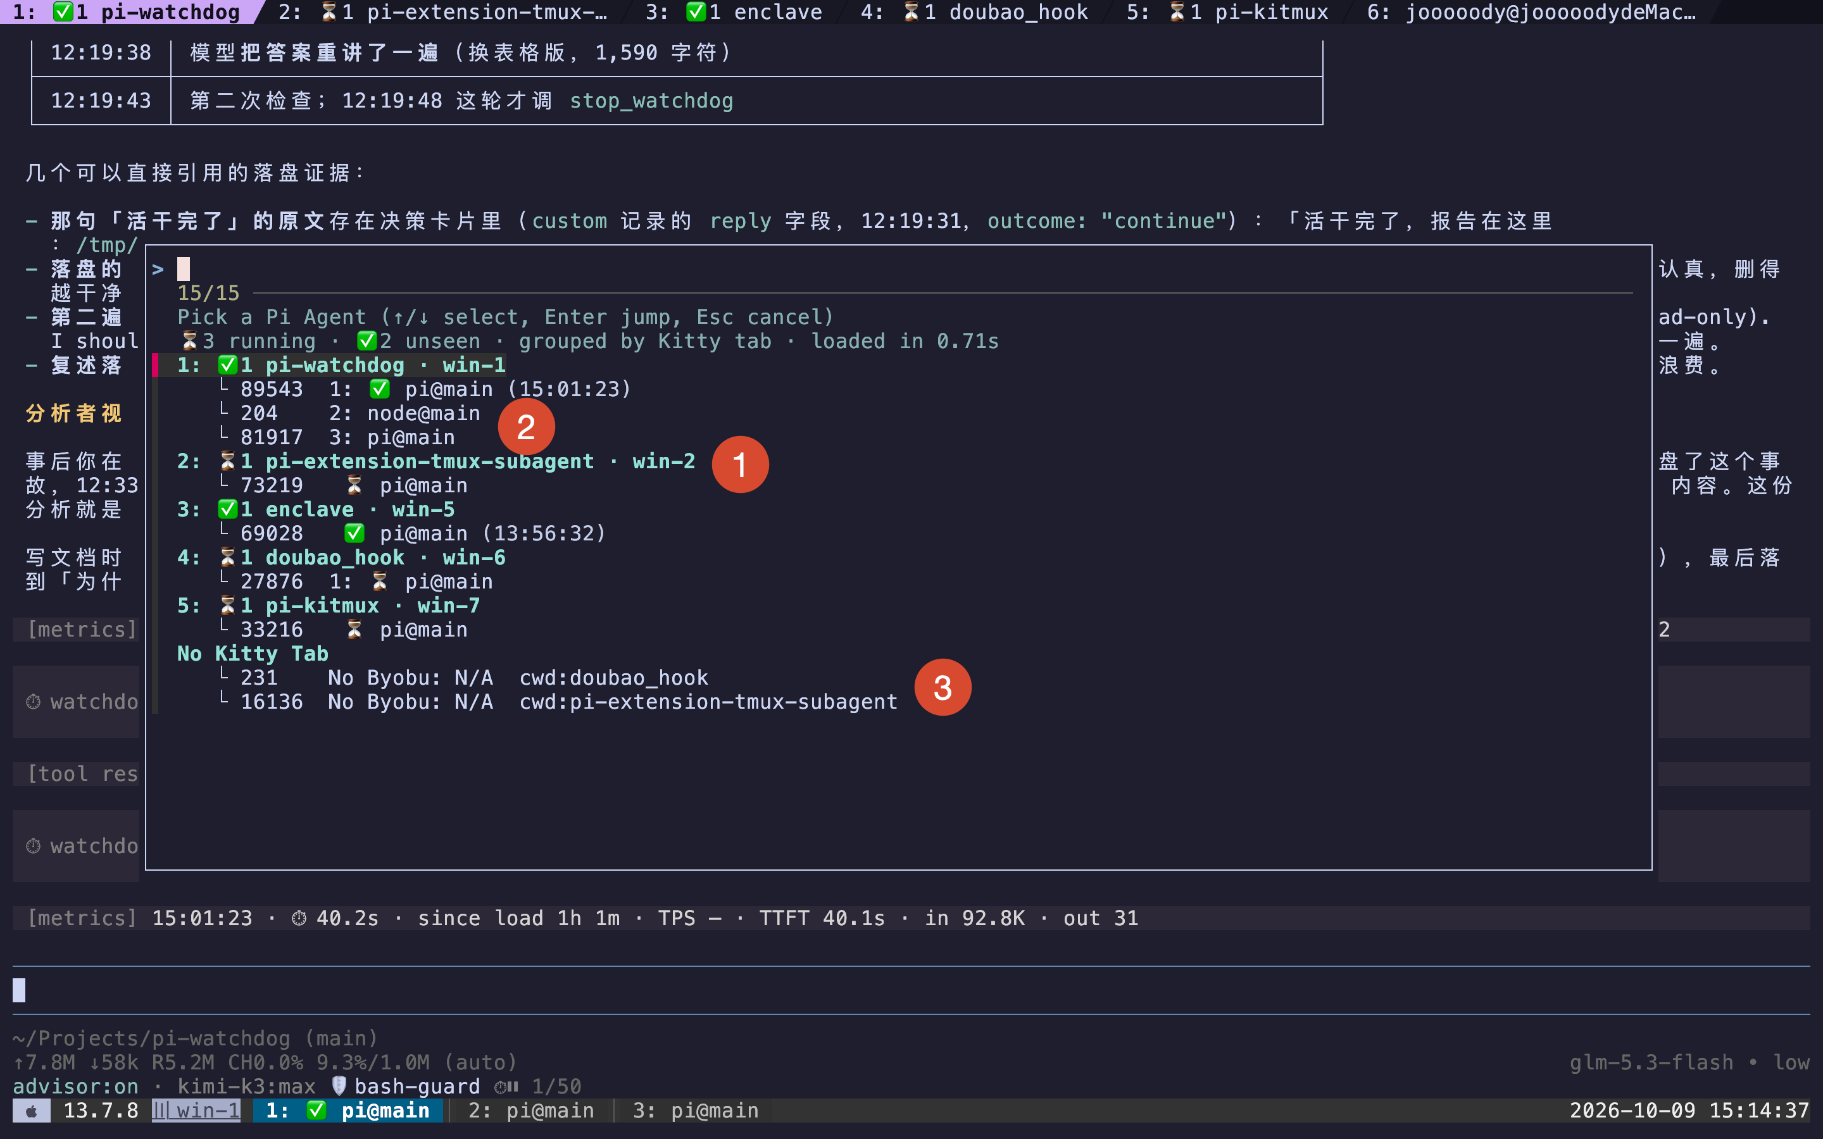Click the green checkmark on the 69028 row
This screenshot has height=1139, width=1823.
click(x=354, y=534)
